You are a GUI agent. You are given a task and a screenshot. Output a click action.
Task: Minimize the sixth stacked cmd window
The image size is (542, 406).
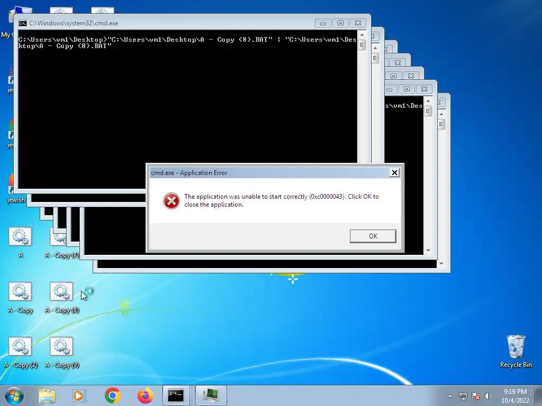(390, 89)
